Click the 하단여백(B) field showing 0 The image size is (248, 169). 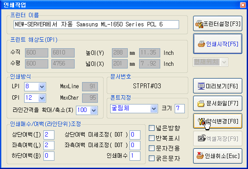pyautogui.click(x=49, y=156)
